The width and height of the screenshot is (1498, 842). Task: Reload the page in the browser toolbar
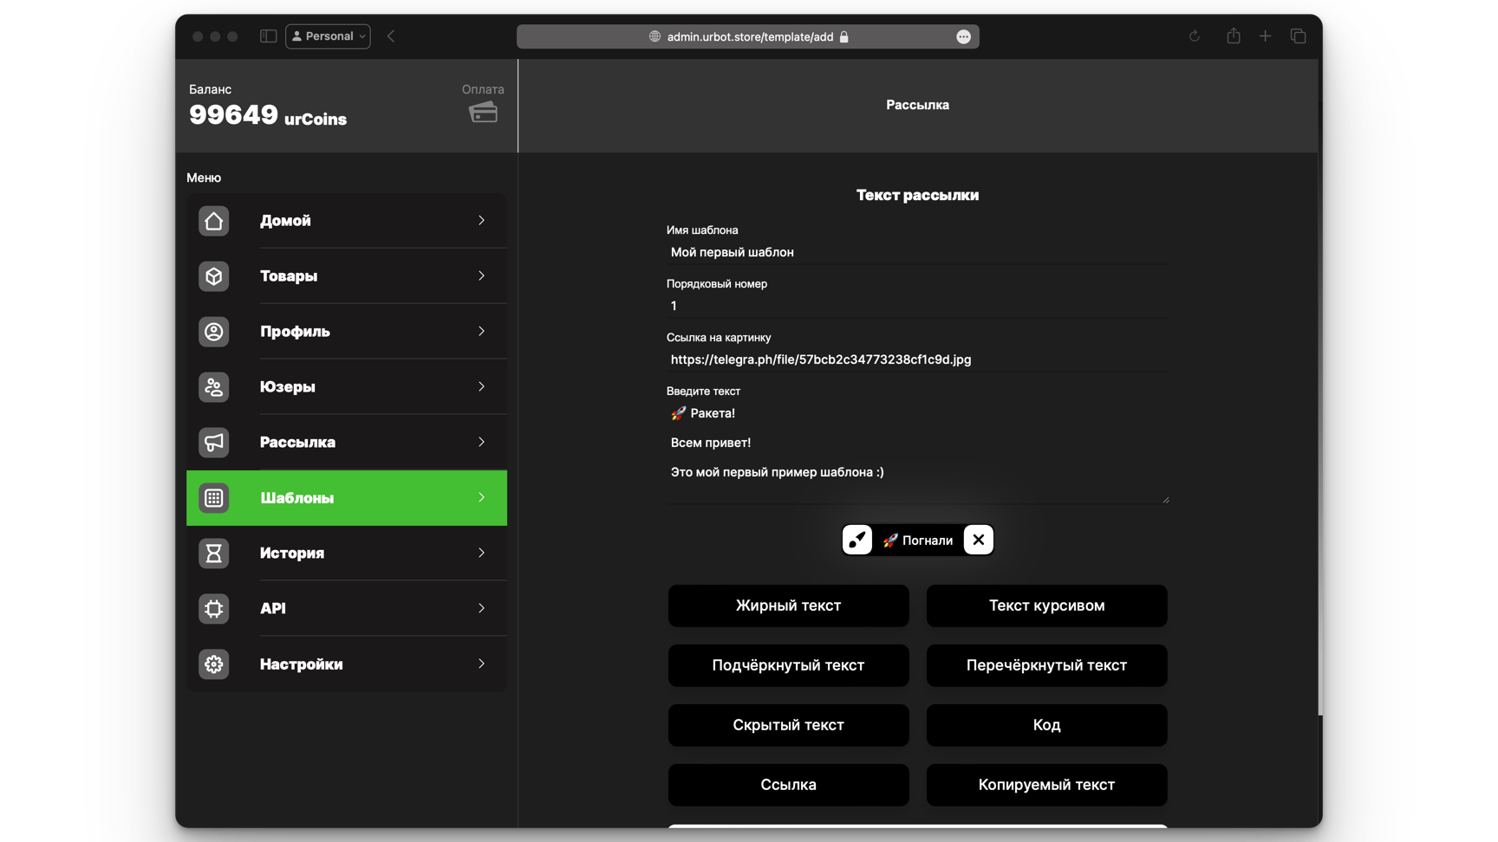[1194, 36]
